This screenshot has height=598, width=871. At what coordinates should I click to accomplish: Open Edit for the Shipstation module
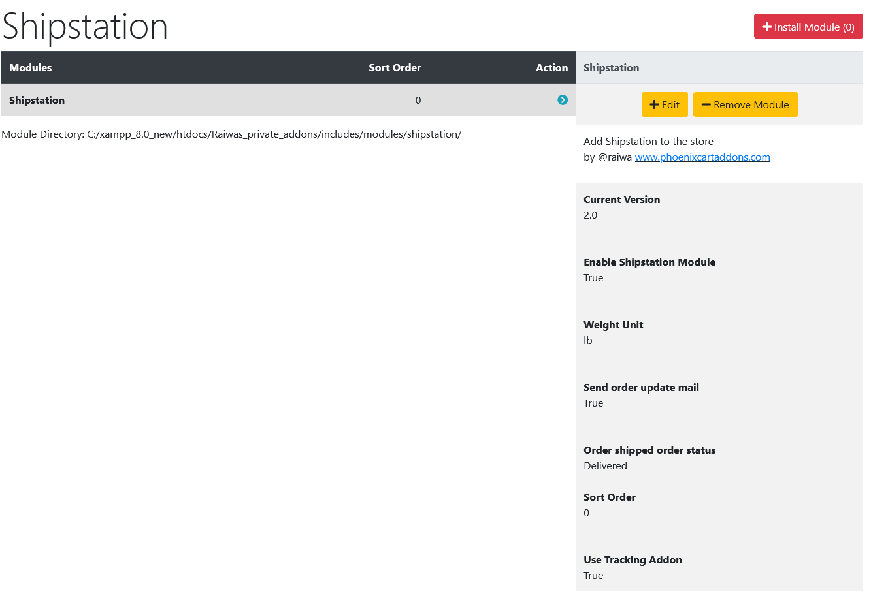coord(665,104)
